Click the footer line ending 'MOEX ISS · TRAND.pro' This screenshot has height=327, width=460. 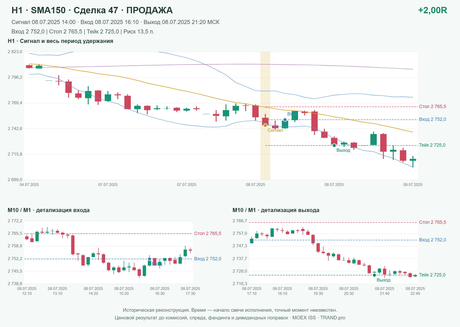(x=230, y=318)
